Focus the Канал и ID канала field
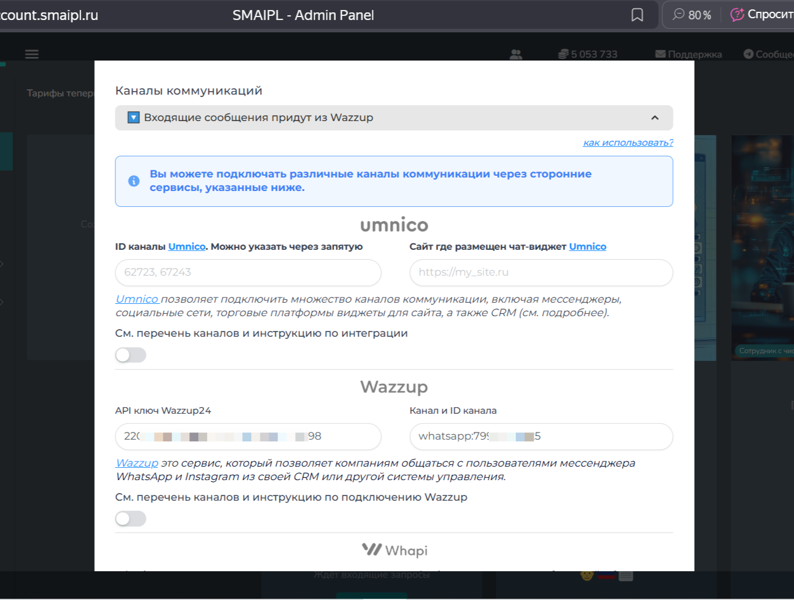Image resolution: width=794 pixels, height=600 pixels. [541, 437]
